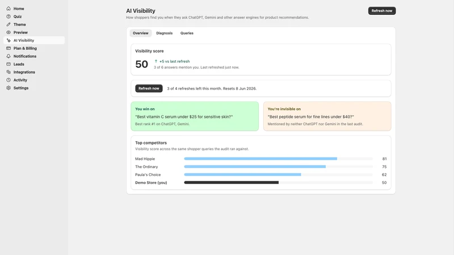Click the Notifications bell icon
Viewport: 454px width, 255px height.
(9, 56)
